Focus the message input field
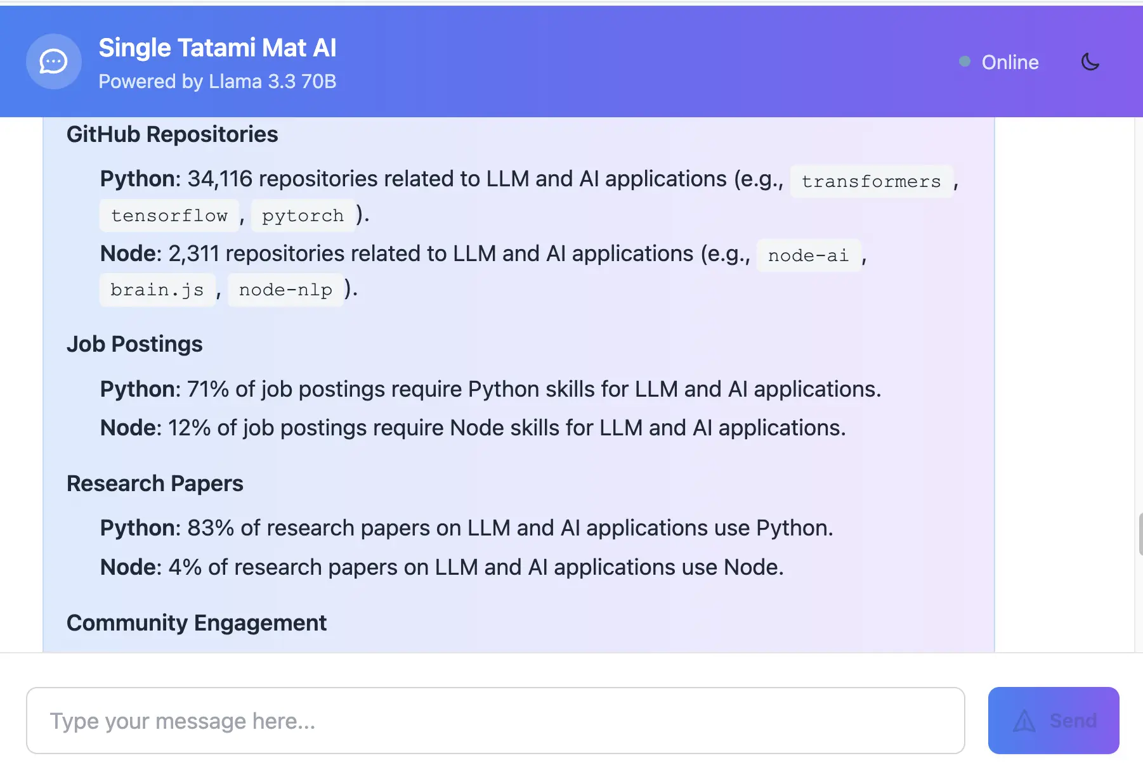1143x782 pixels. click(x=495, y=721)
